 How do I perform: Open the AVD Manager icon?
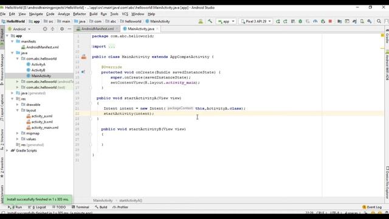362,21
